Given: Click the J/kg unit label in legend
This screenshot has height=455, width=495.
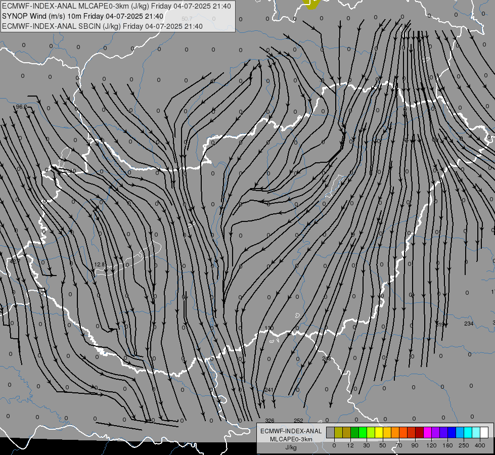Looking at the screenshot, I should pos(291,448).
